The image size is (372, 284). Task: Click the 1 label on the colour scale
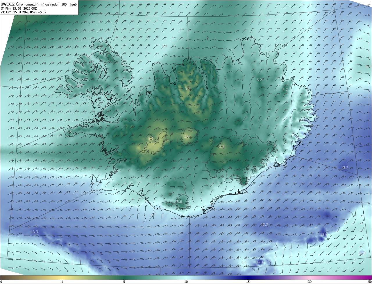point(62,282)
